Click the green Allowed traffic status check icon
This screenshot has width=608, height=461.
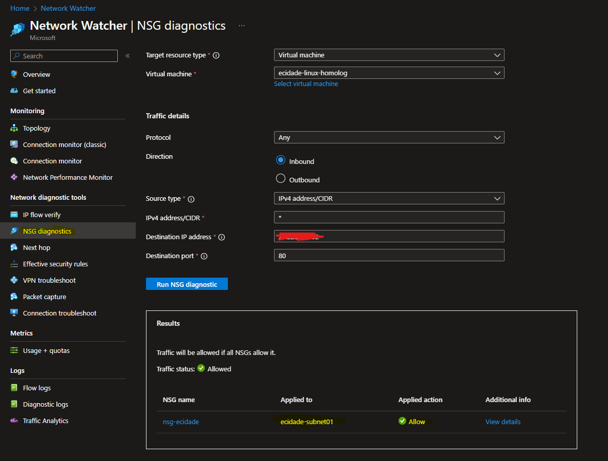201,368
